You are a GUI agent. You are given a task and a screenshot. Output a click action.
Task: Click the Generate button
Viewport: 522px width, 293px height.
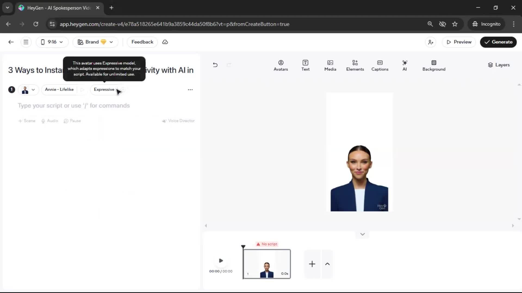[x=498, y=42]
